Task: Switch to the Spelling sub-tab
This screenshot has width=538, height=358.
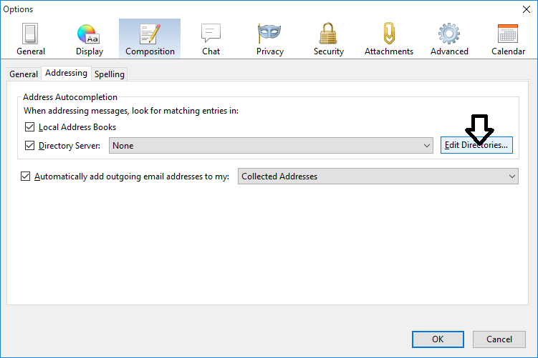Action: (110, 74)
